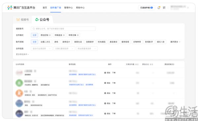Click the sort icon on 文章发布量 column

tap(138, 64)
